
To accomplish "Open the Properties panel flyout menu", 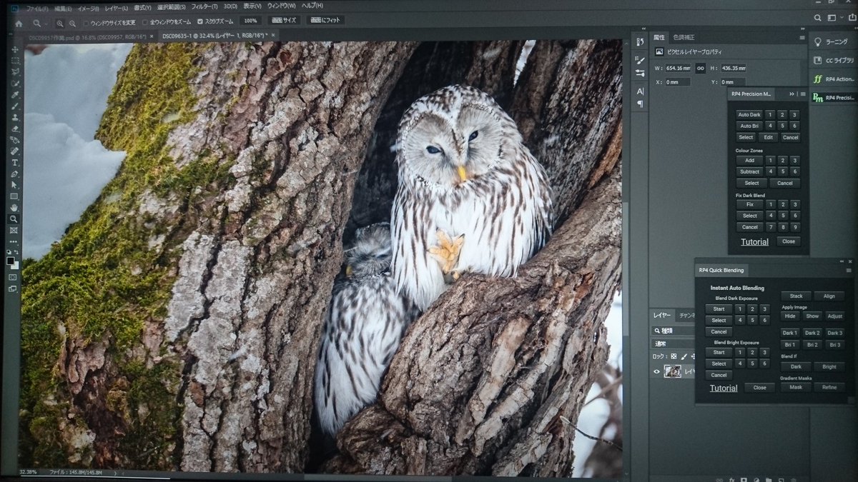I will [x=802, y=38].
